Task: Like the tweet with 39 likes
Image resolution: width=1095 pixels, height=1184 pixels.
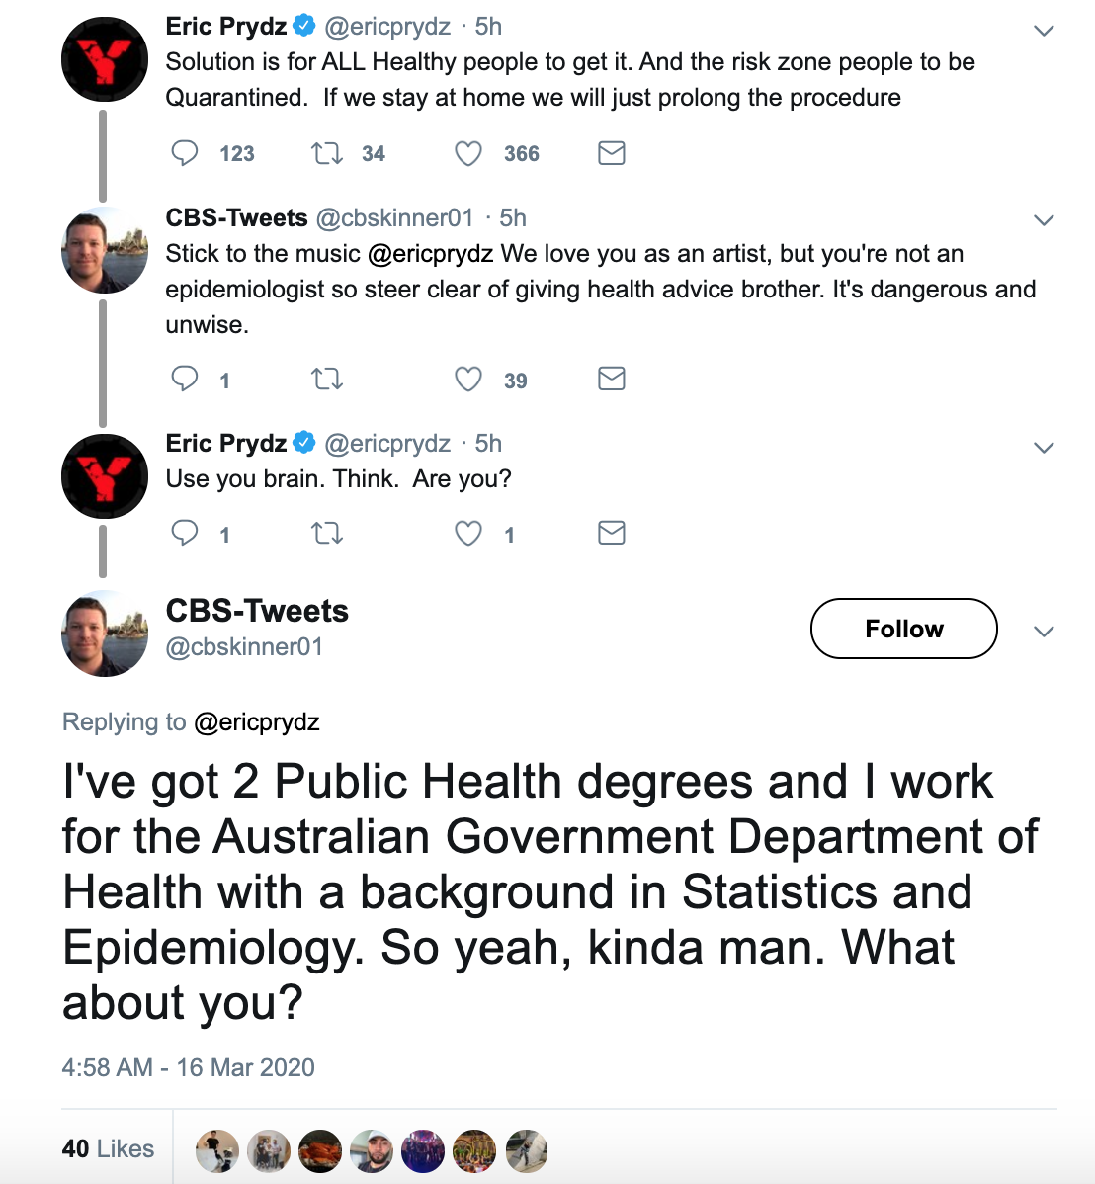Action: click(x=468, y=380)
